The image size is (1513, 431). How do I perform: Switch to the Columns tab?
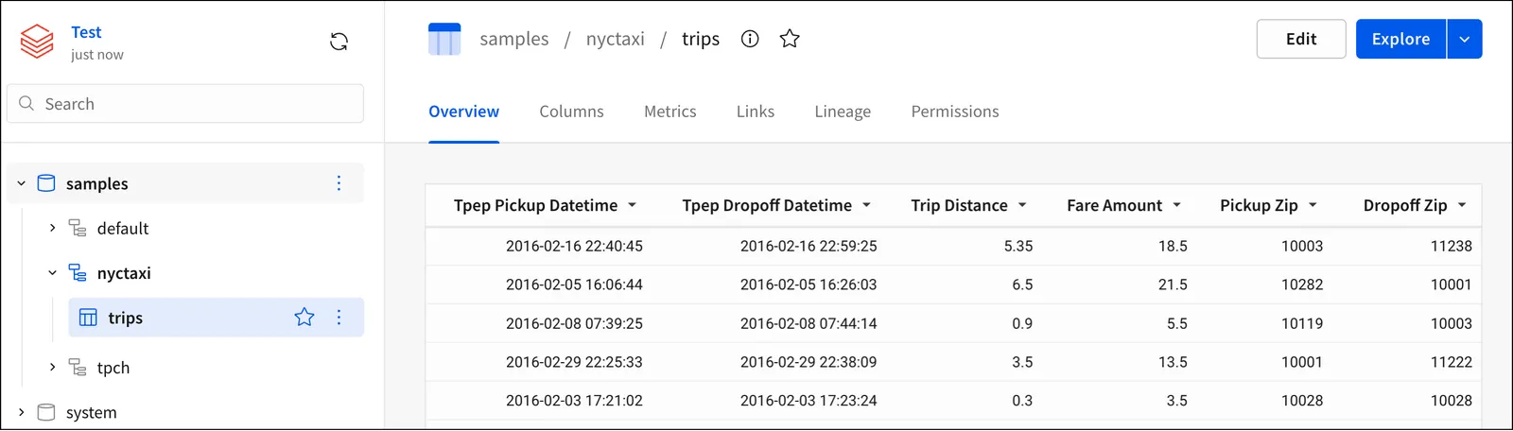click(571, 112)
